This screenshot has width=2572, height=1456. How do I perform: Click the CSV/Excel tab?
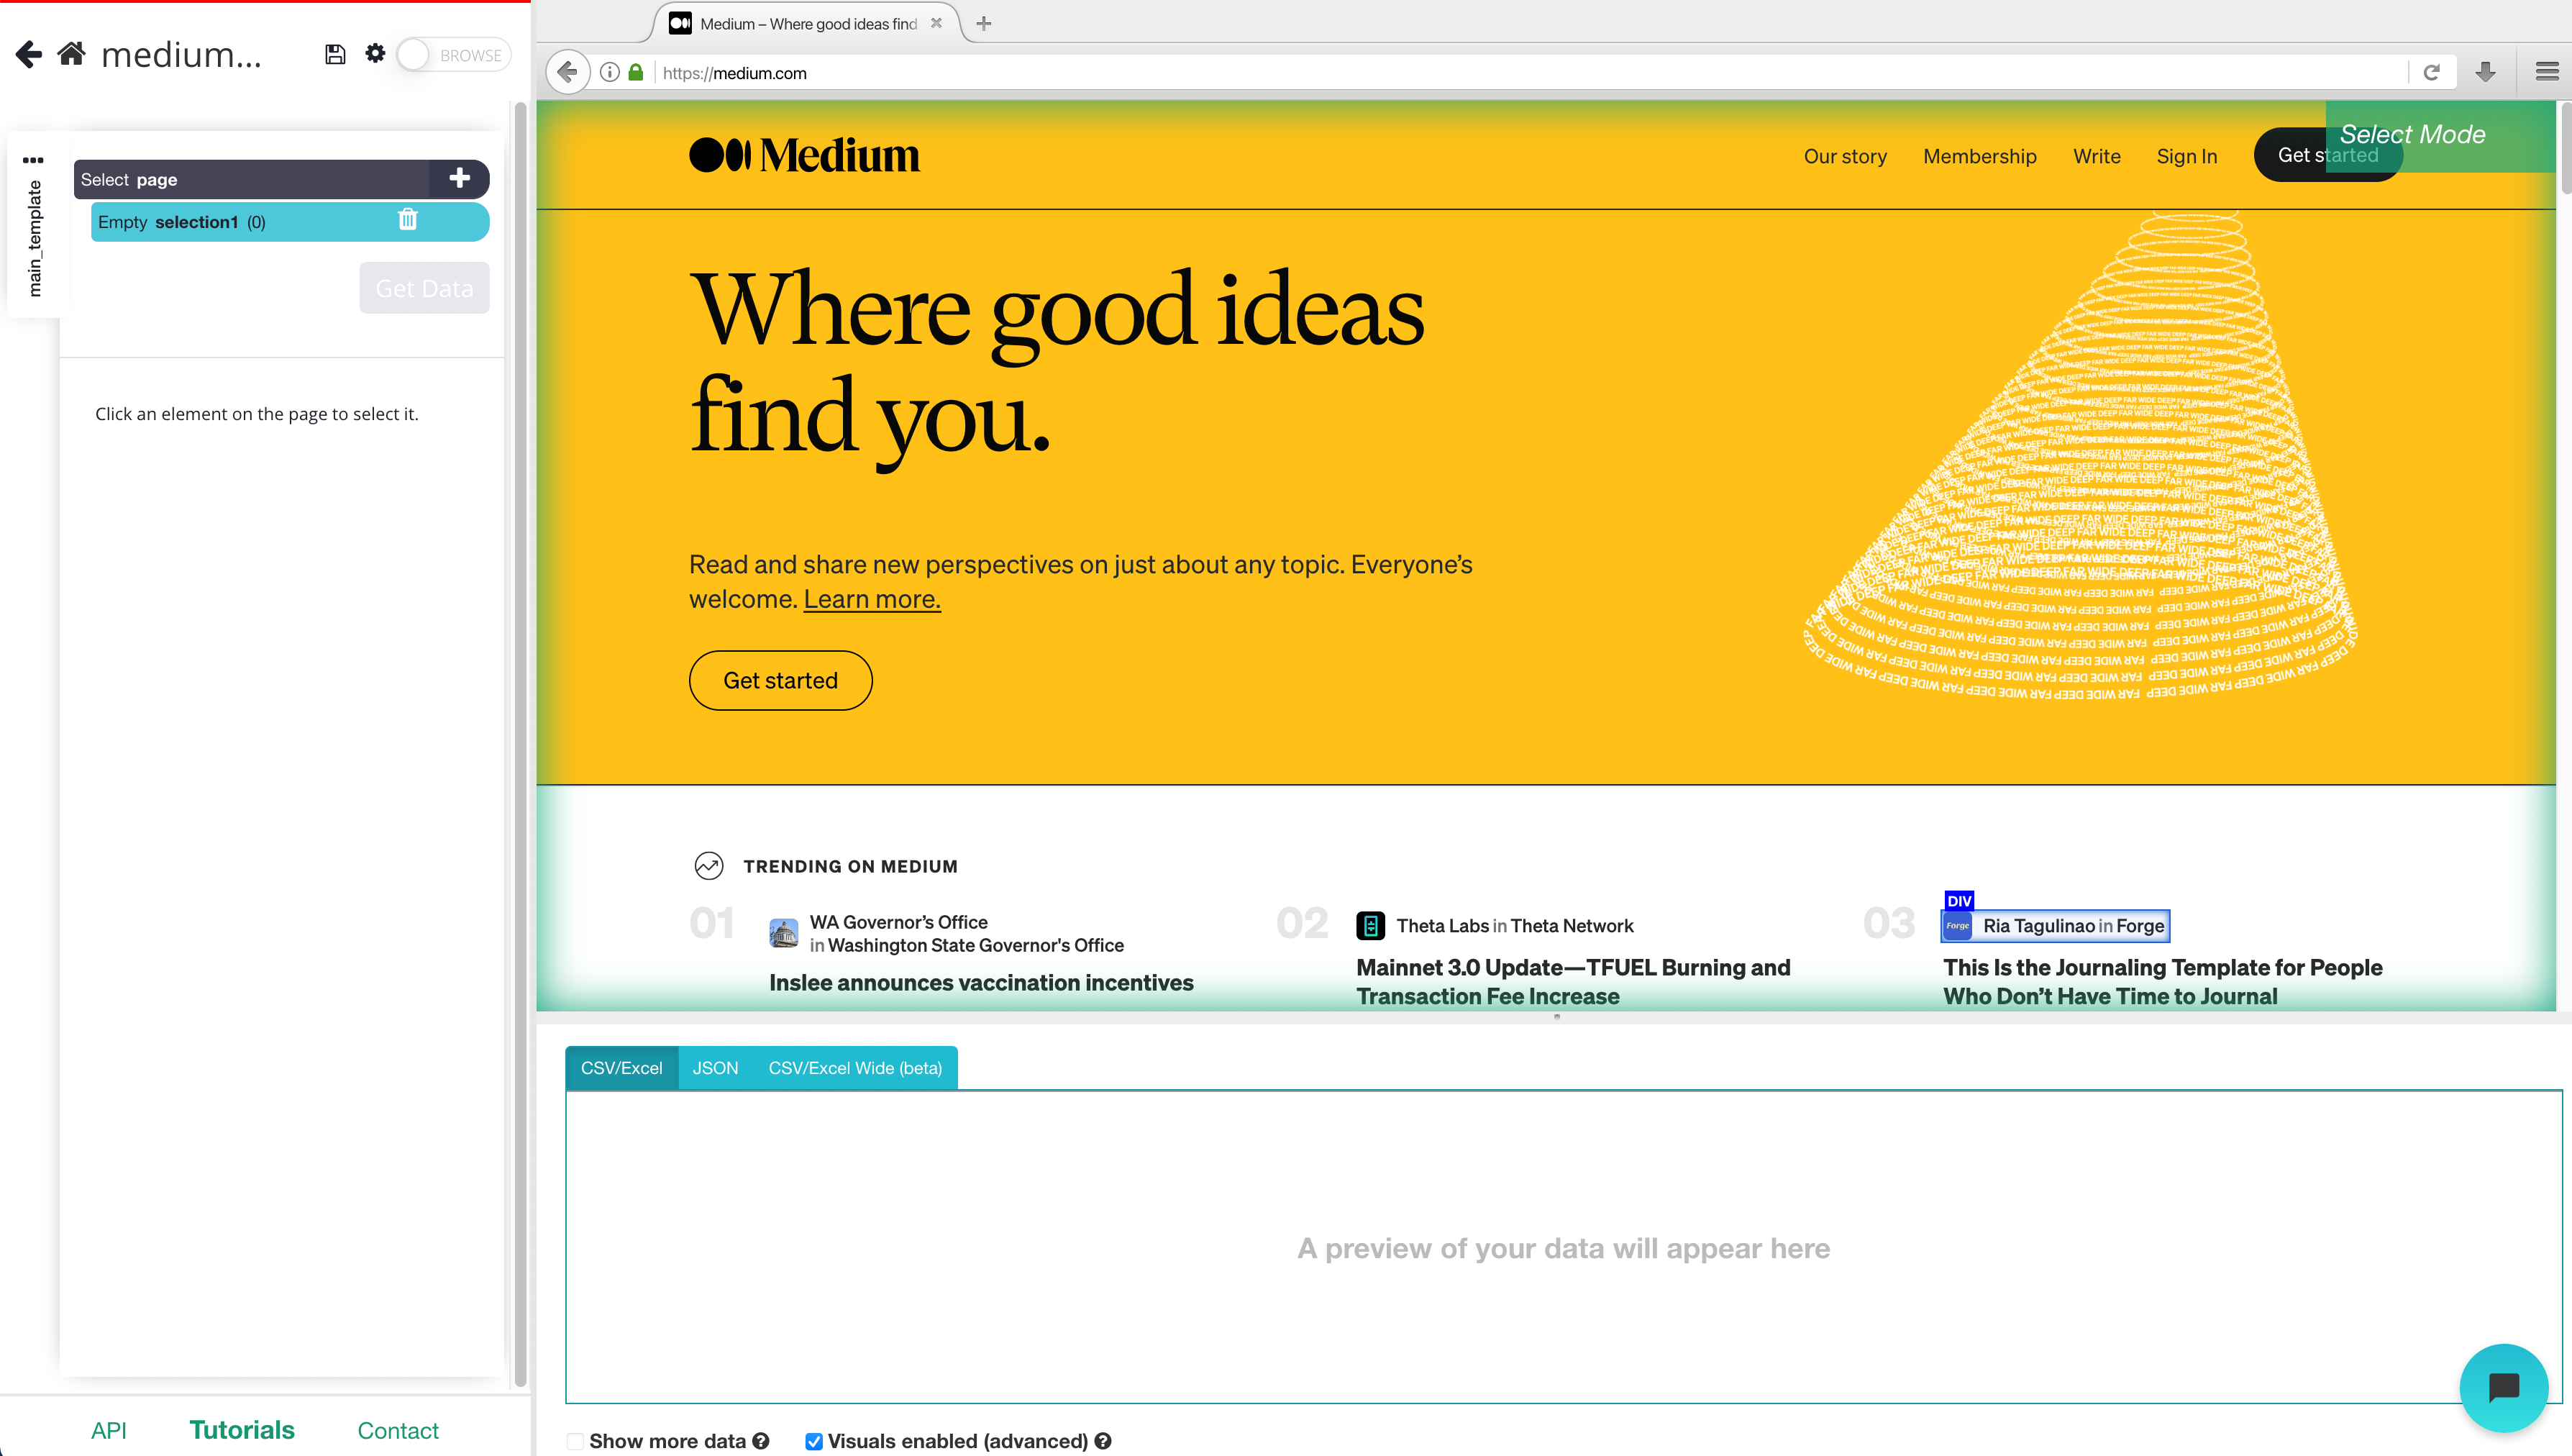622,1068
